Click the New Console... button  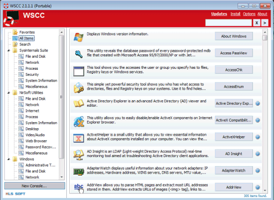coord(34,186)
